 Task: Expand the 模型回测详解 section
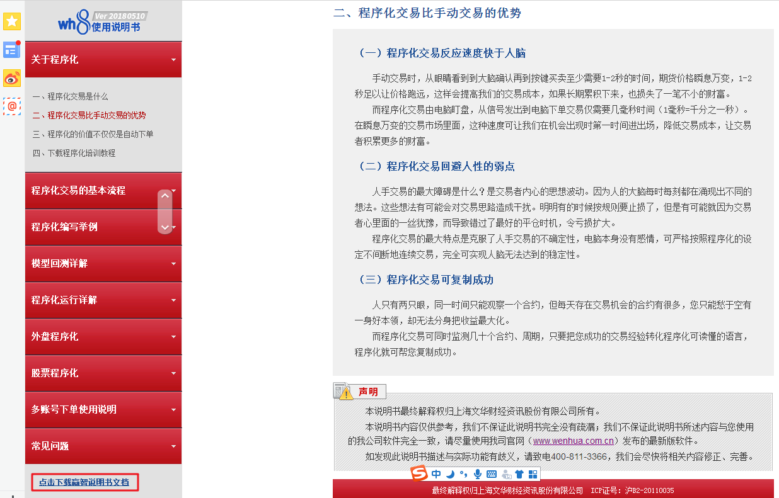[103, 264]
